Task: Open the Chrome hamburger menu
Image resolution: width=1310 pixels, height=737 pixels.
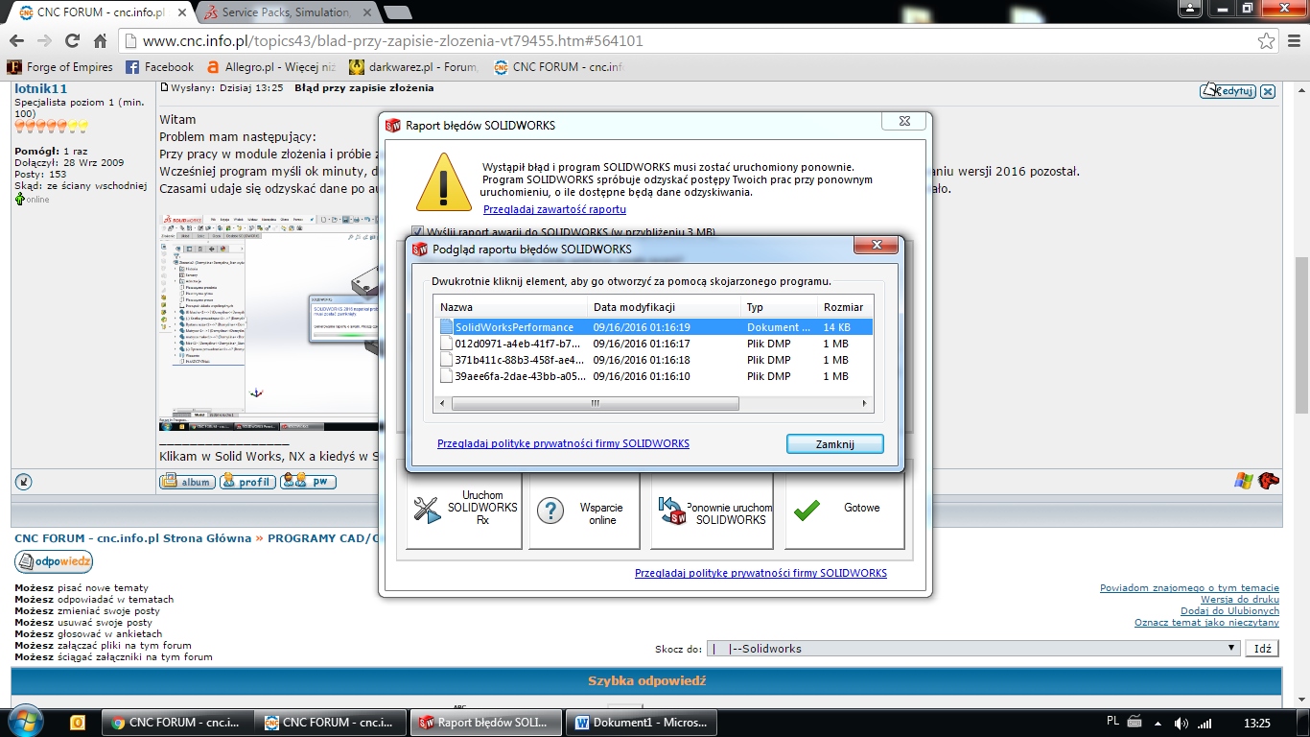Action: click(1294, 41)
